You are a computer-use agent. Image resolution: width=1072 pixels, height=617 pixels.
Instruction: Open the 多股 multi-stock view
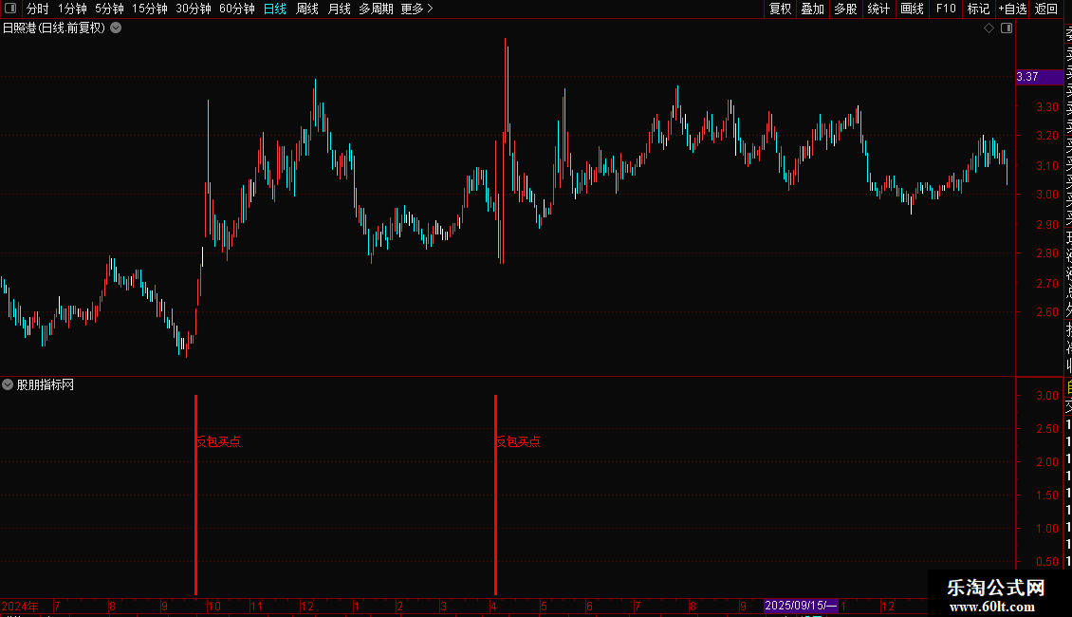click(845, 9)
